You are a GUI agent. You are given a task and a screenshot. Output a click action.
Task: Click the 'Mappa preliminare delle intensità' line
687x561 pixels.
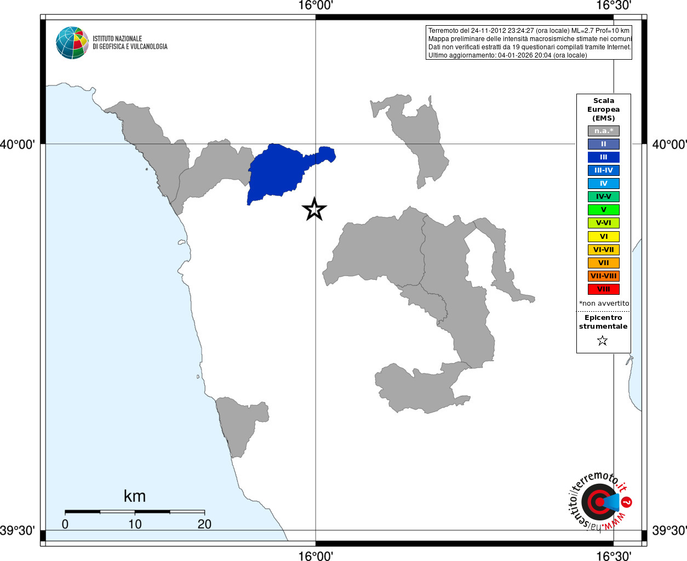tap(530, 39)
